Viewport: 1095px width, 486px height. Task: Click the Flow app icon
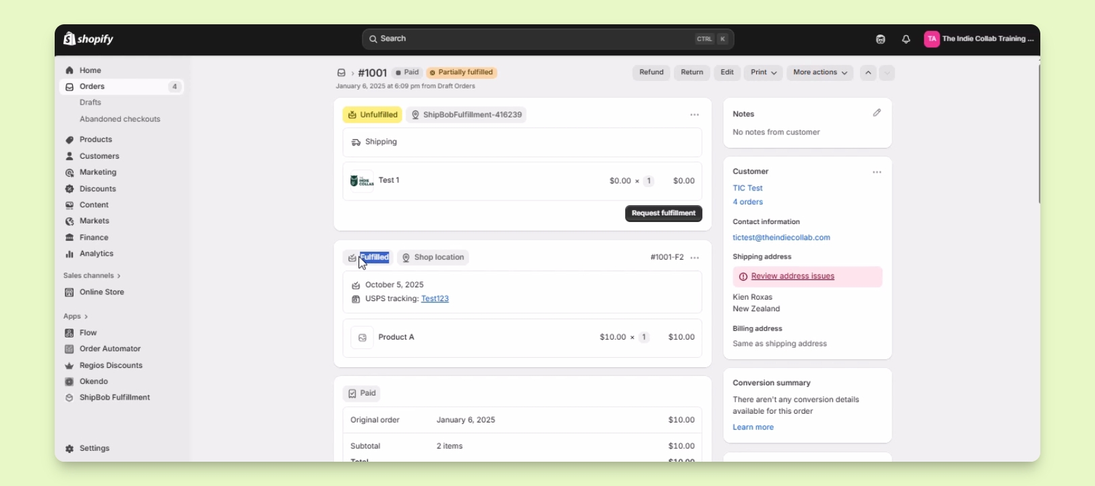pyautogui.click(x=69, y=333)
